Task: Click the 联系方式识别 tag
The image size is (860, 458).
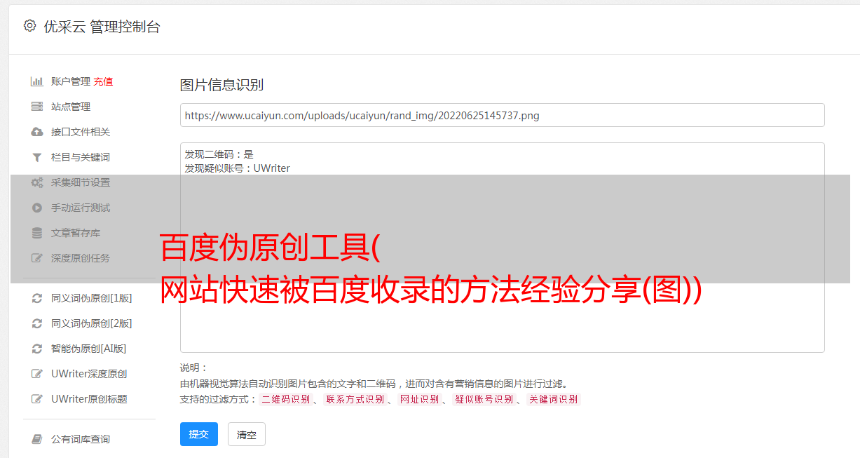Action: [355, 399]
